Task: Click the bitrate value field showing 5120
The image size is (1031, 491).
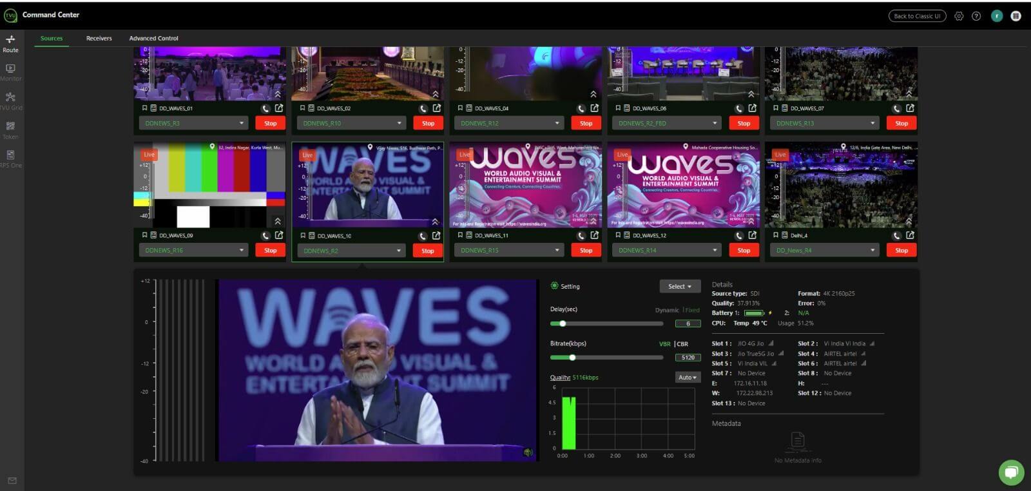Action: click(x=688, y=358)
